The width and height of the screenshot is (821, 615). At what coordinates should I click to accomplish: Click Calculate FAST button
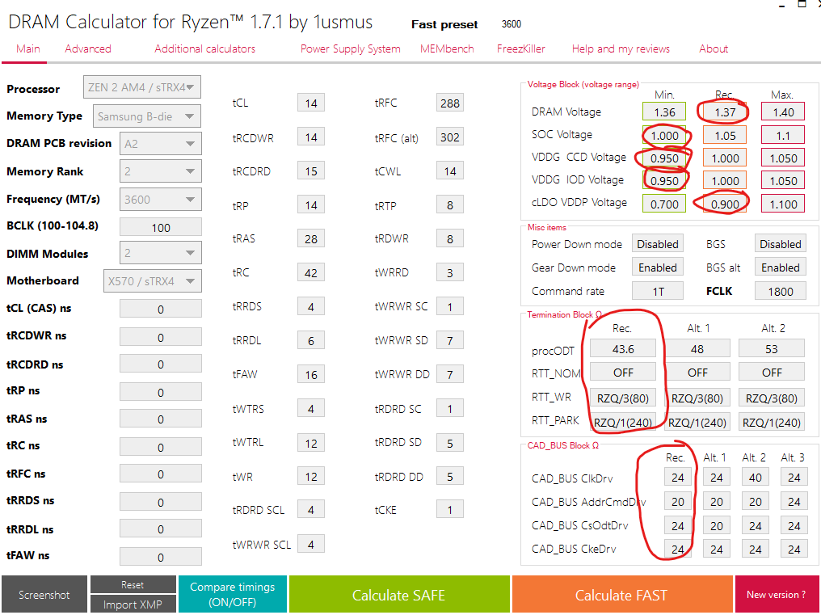(x=621, y=595)
